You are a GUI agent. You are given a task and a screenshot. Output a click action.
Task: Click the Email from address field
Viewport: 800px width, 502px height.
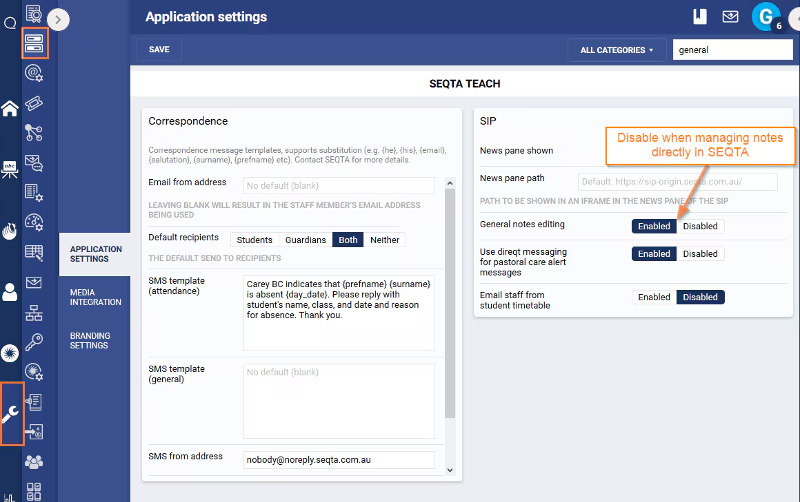coord(339,185)
